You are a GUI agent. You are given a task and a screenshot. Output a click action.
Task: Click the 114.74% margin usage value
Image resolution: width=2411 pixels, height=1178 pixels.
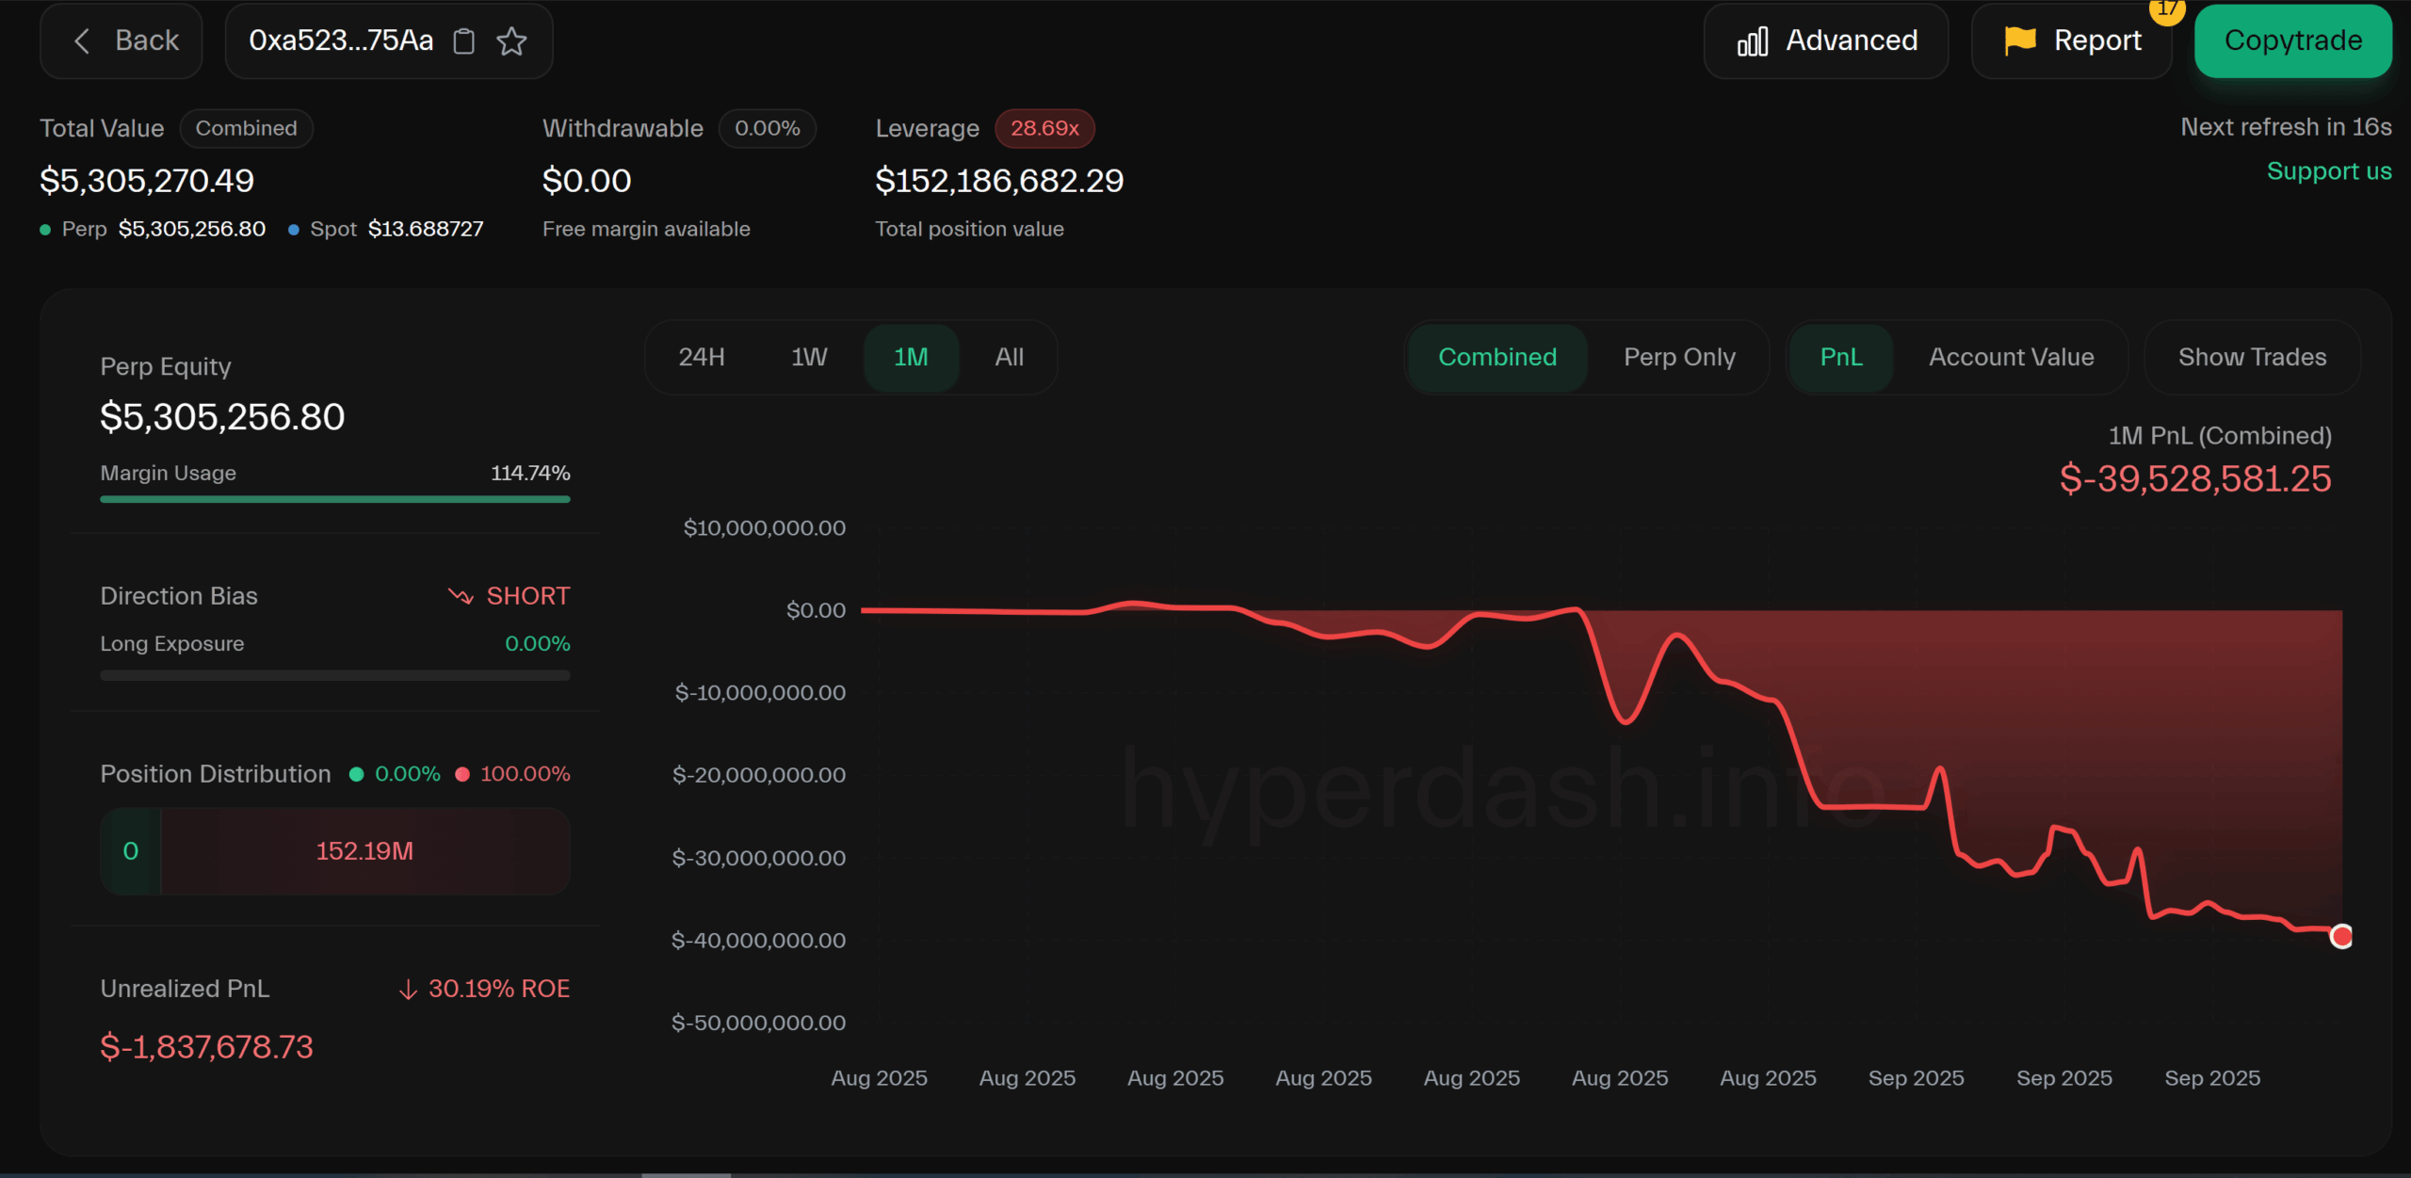tap(530, 473)
